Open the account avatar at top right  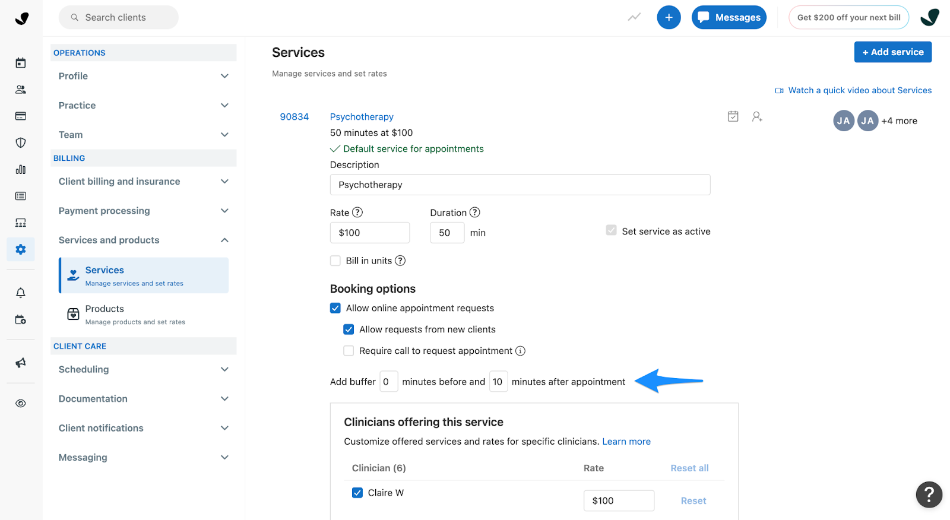click(x=930, y=17)
